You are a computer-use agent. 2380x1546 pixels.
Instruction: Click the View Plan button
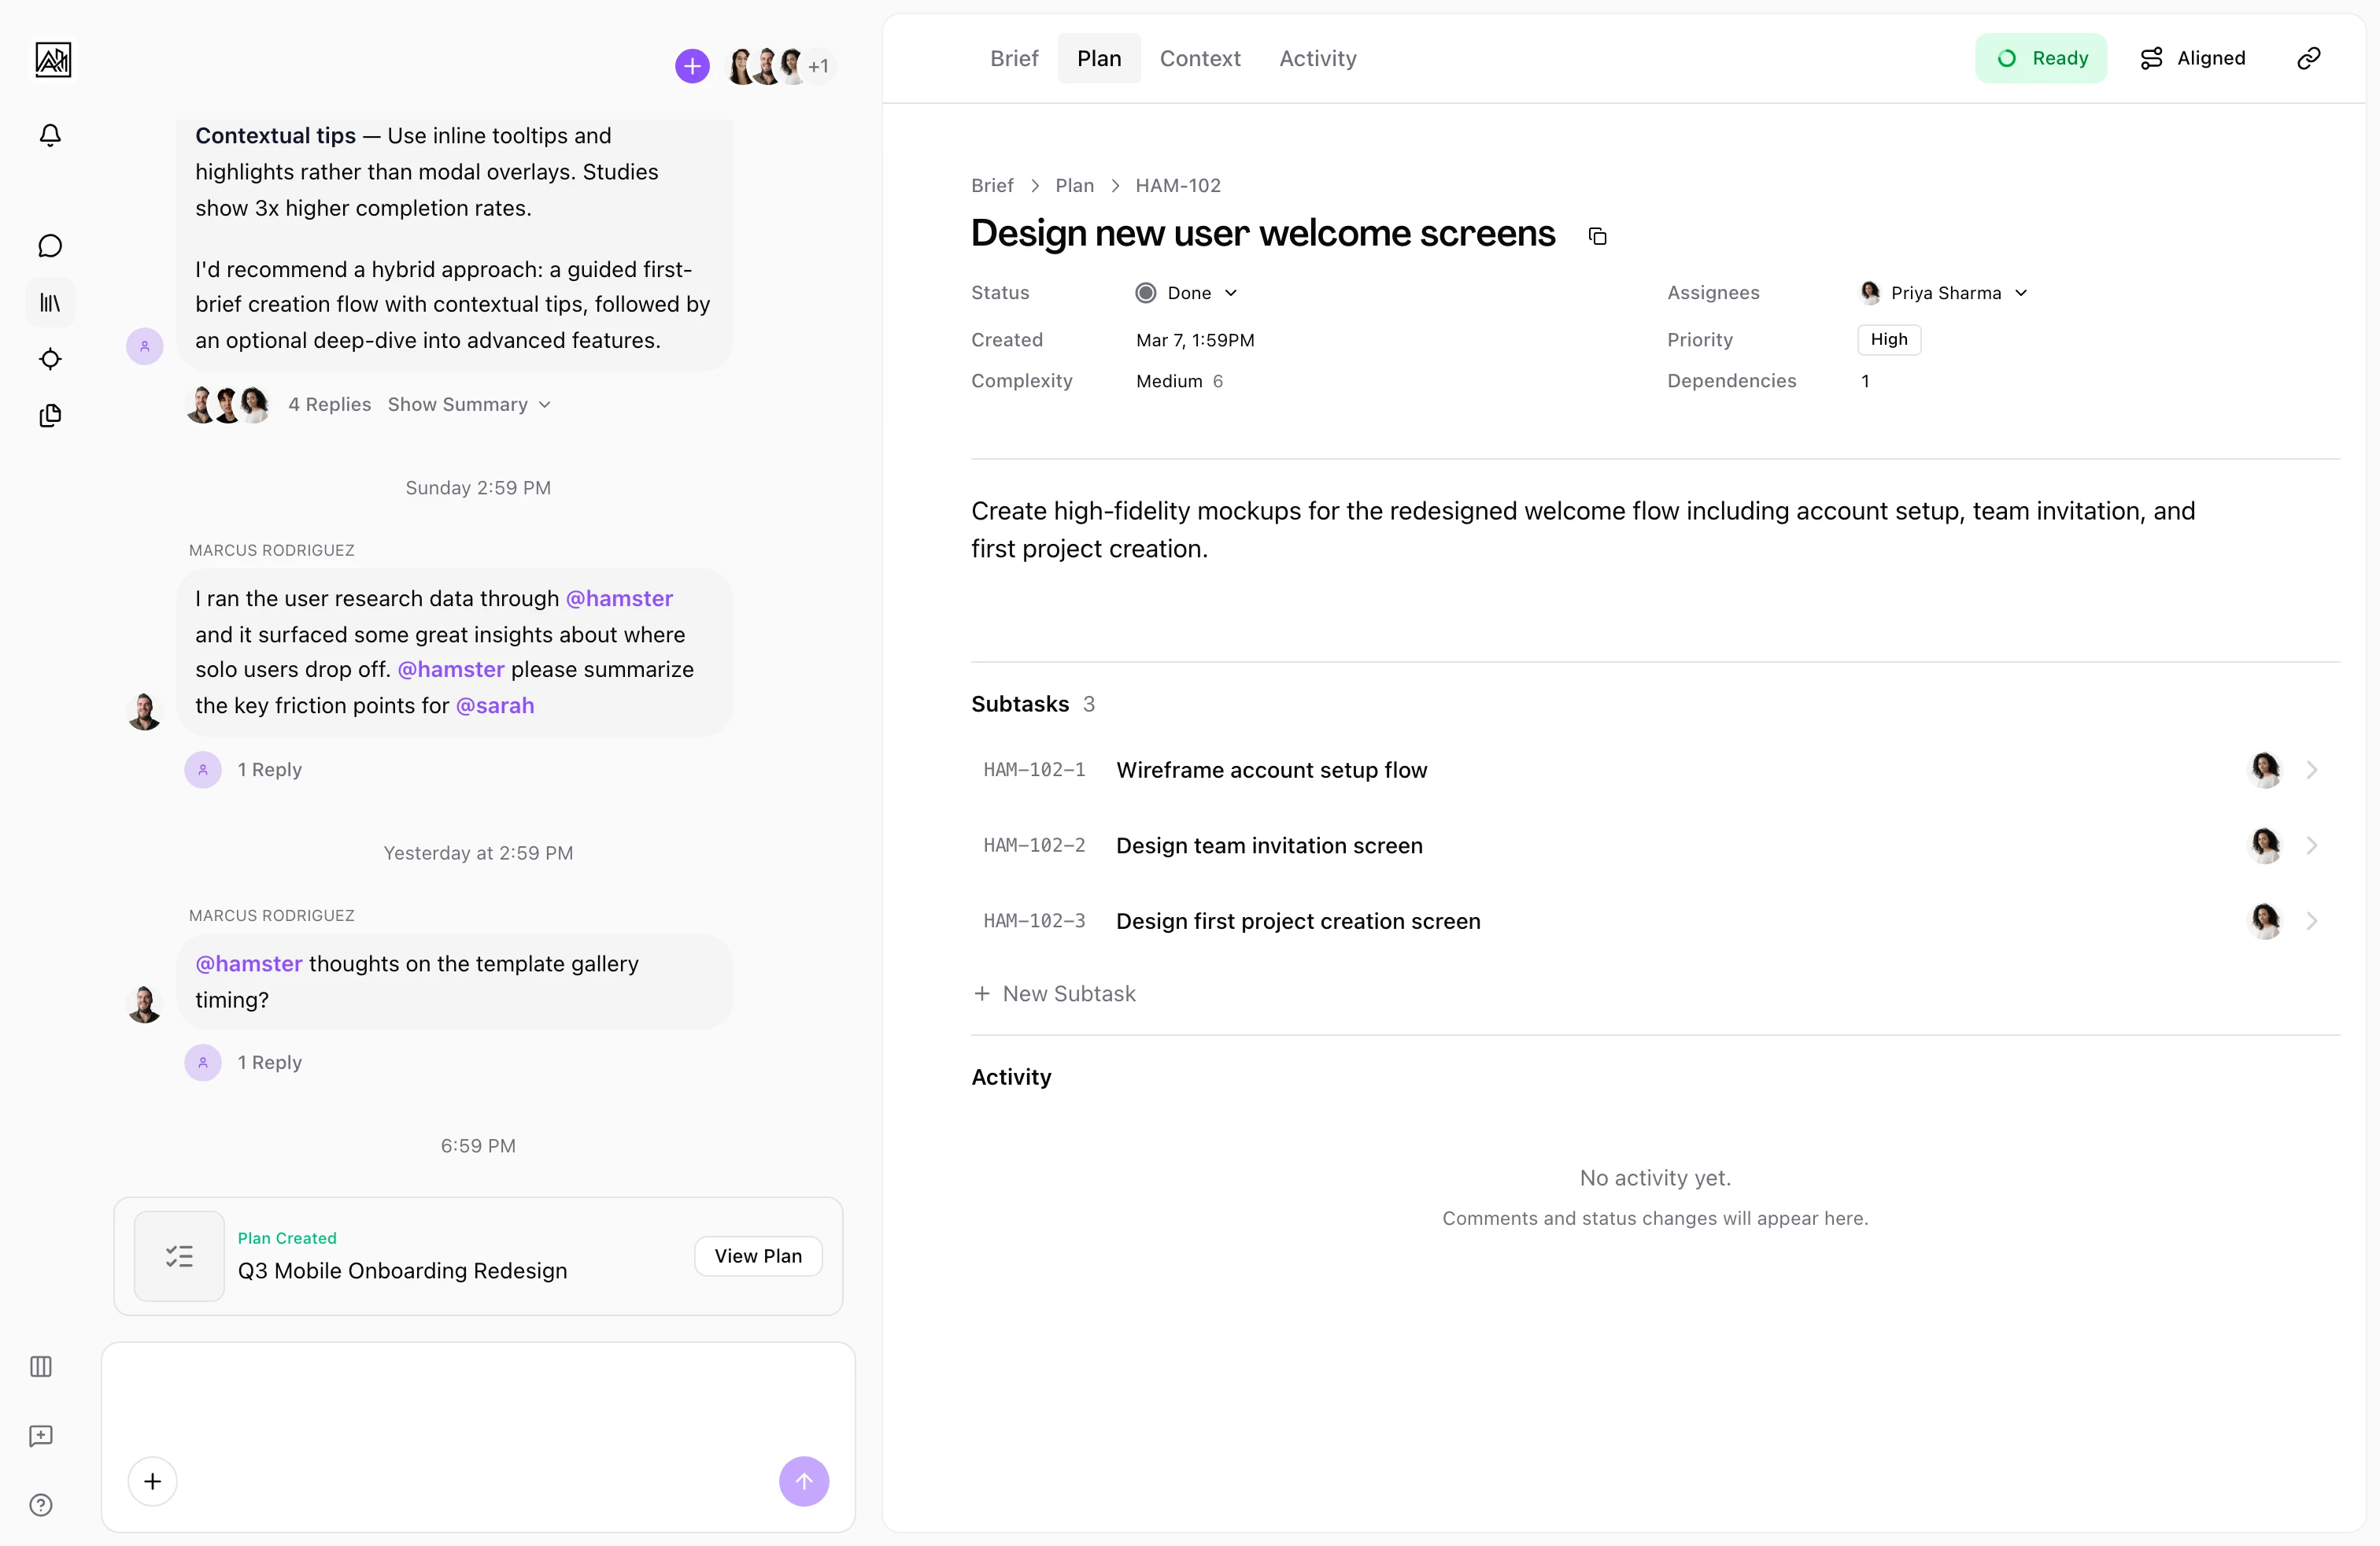[x=757, y=1256]
